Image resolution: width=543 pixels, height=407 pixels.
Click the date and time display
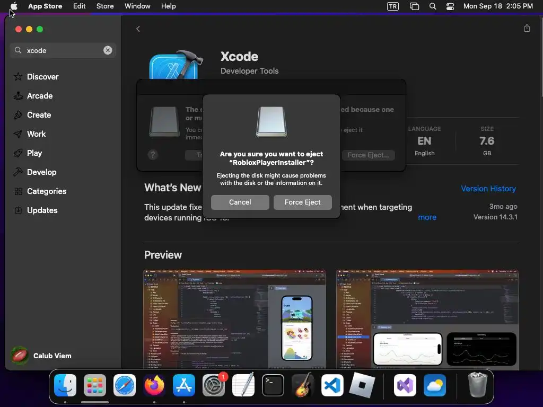[498, 6]
